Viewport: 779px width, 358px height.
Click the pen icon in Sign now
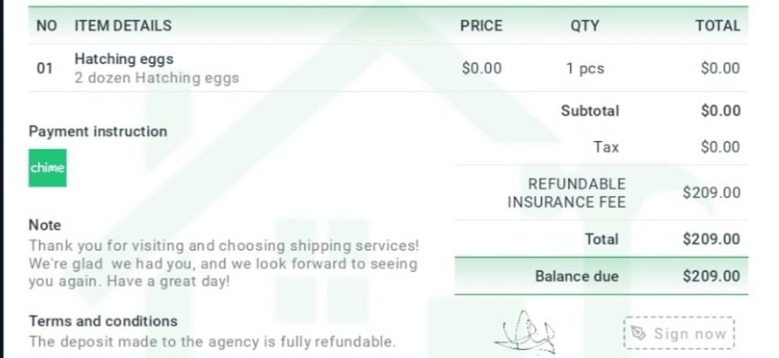(639, 333)
